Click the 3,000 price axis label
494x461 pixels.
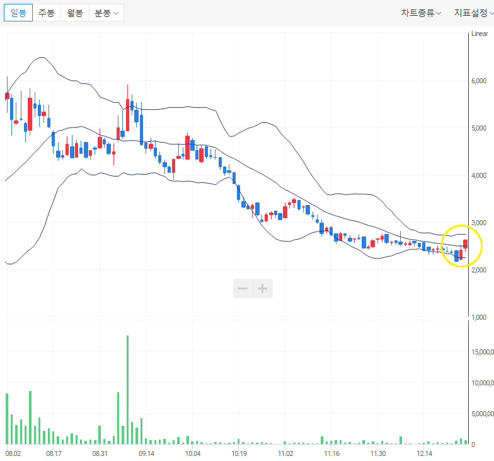pos(479,223)
